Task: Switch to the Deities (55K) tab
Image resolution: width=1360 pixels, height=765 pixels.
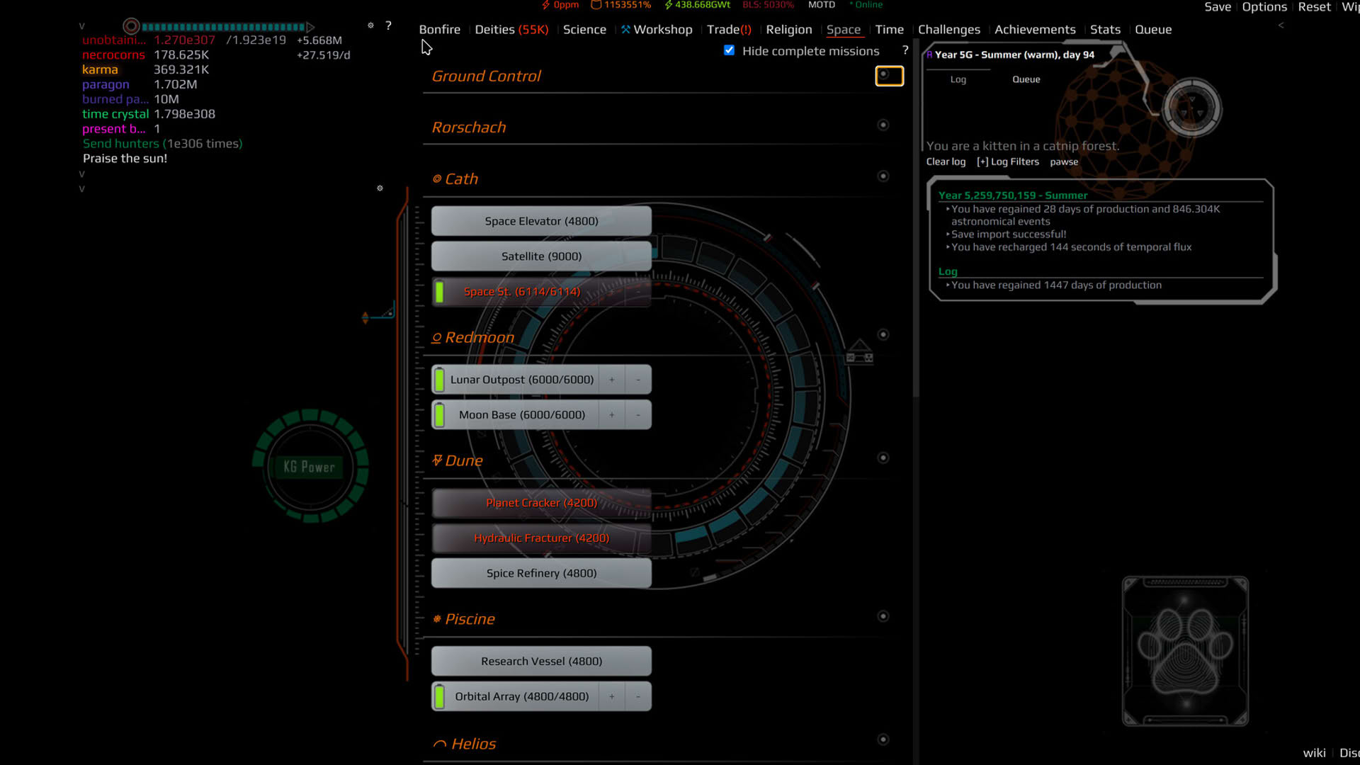Action: pyautogui.click(x=511, y=30)
